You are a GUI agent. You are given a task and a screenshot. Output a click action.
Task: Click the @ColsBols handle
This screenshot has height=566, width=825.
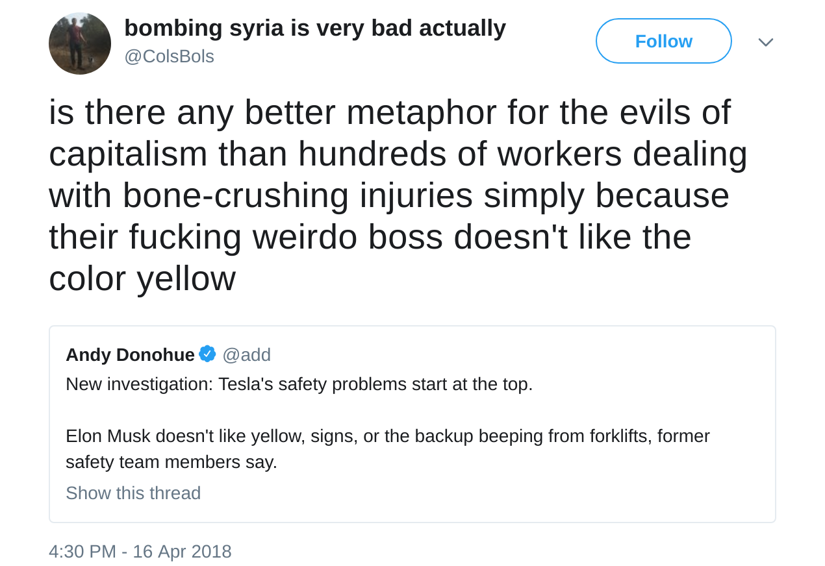click(169, 56)
